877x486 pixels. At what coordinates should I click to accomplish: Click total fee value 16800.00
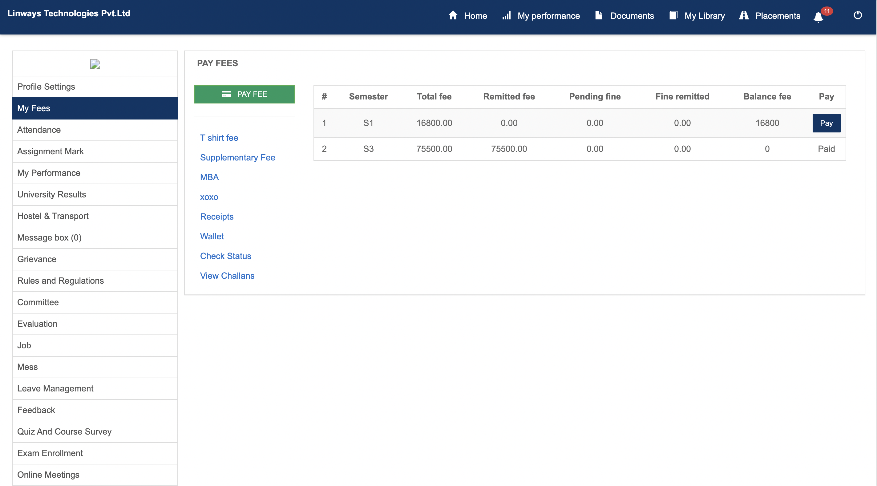(434, 123)
